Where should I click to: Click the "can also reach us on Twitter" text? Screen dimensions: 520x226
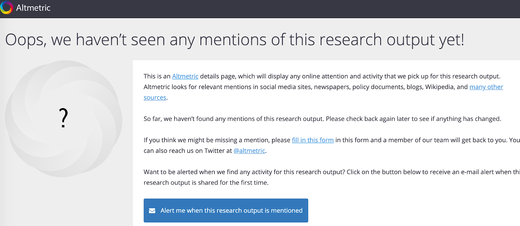[x=188, y=151]
